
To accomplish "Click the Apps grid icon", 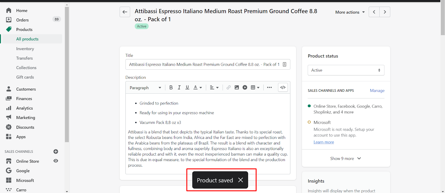I will pos(9,136).
